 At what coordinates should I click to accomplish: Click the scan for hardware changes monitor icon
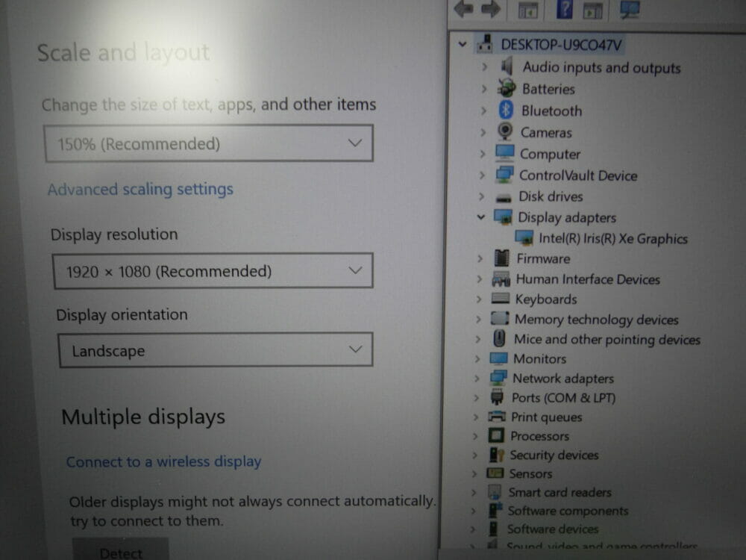[x=630, y=10]
